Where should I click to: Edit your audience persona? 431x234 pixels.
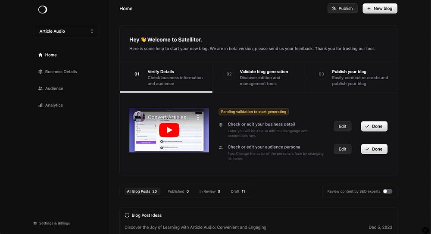coord(343,149)
